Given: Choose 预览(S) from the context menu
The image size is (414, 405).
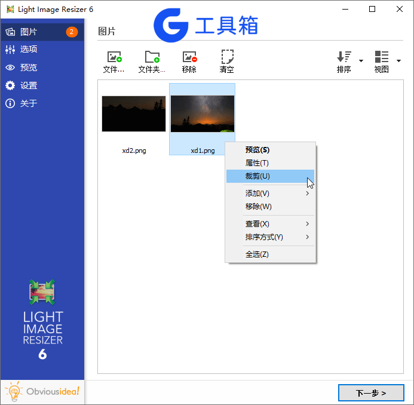Looking at the screenshot, I should 271,150.
